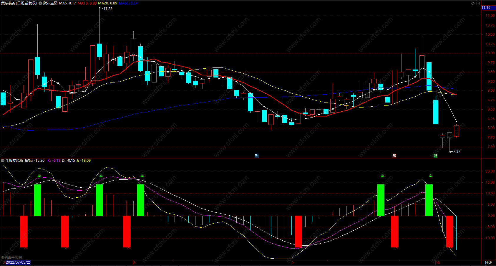Toggle the side panel icon at top right
Screen dimensions: 496x266
(x=478, y=3)
